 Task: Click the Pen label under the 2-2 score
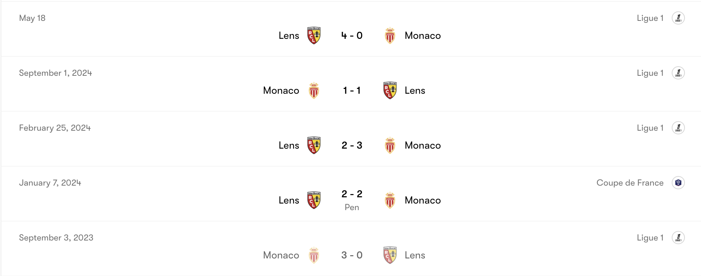tap(352, 207)
